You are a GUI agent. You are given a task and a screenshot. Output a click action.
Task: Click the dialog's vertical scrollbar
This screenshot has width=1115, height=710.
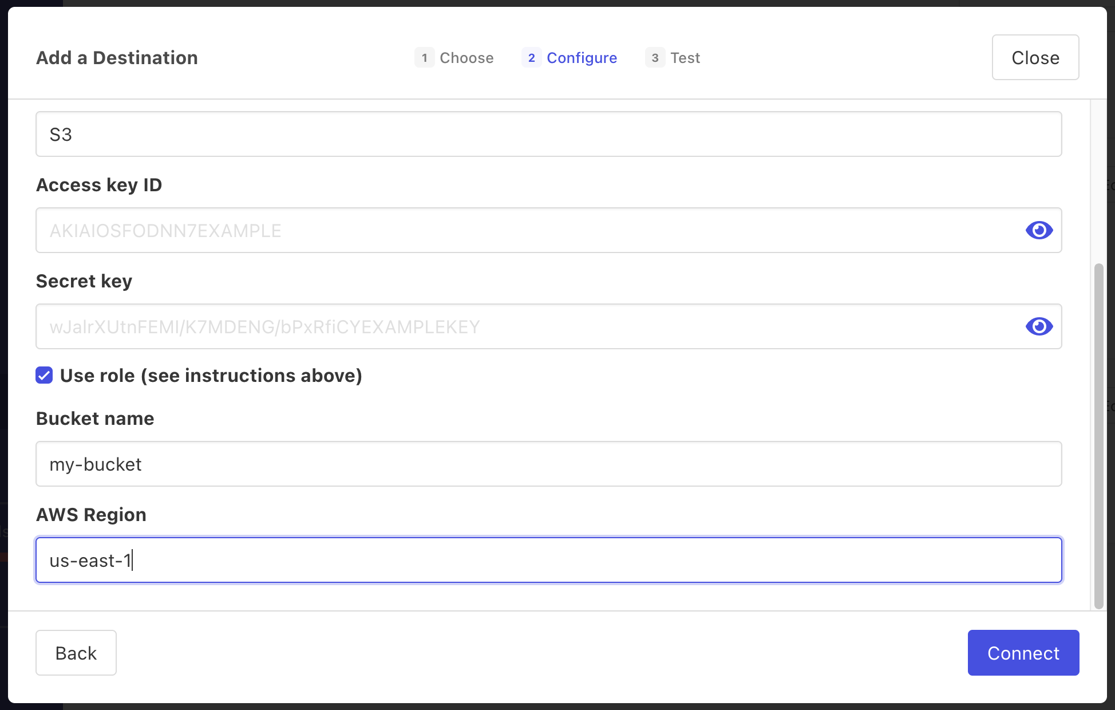click(x=1098, y=435)
